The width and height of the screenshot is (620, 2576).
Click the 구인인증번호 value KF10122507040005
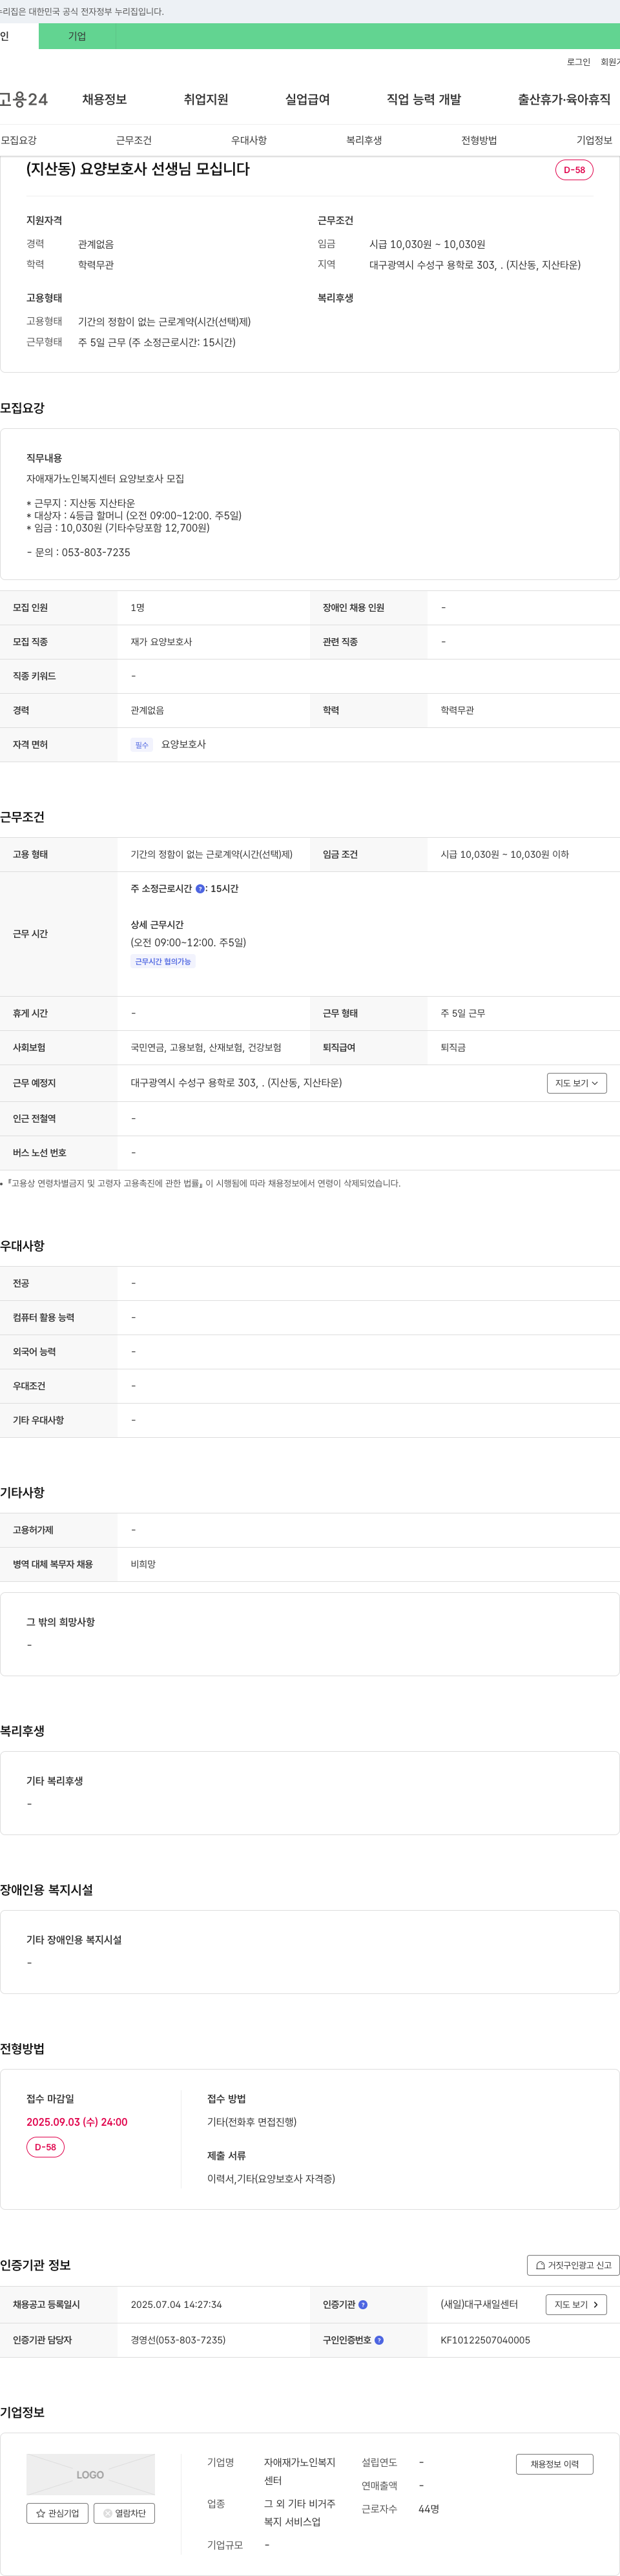coord(485,2340)
